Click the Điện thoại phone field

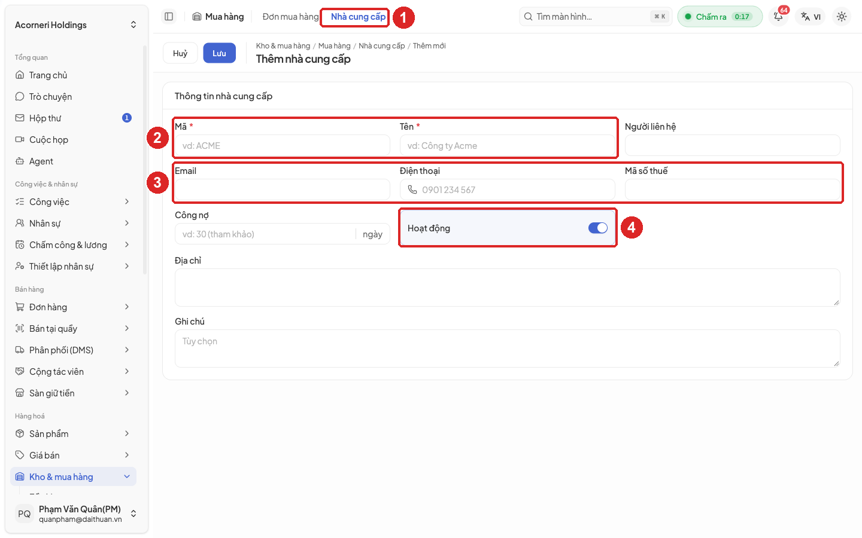508,190
